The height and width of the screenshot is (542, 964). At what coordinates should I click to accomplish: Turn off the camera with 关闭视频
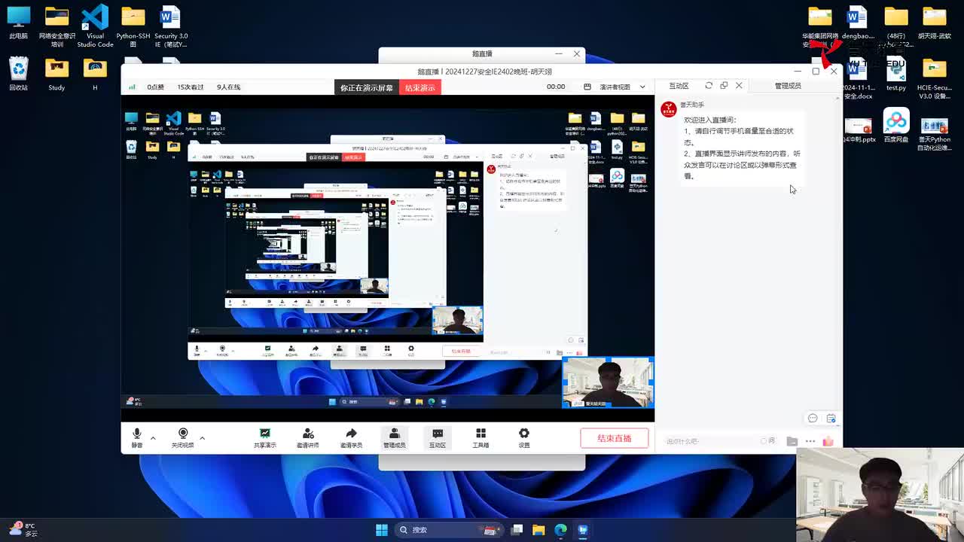tap(183, 437)
